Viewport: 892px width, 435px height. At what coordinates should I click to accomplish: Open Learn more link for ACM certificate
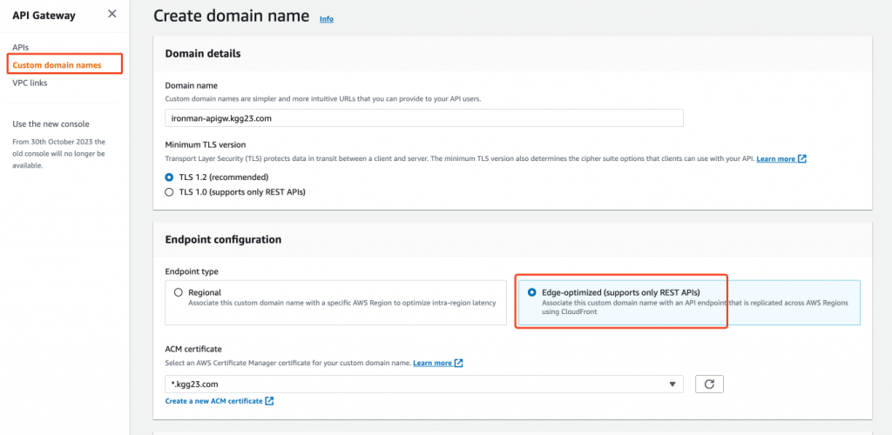pos(432,363)
